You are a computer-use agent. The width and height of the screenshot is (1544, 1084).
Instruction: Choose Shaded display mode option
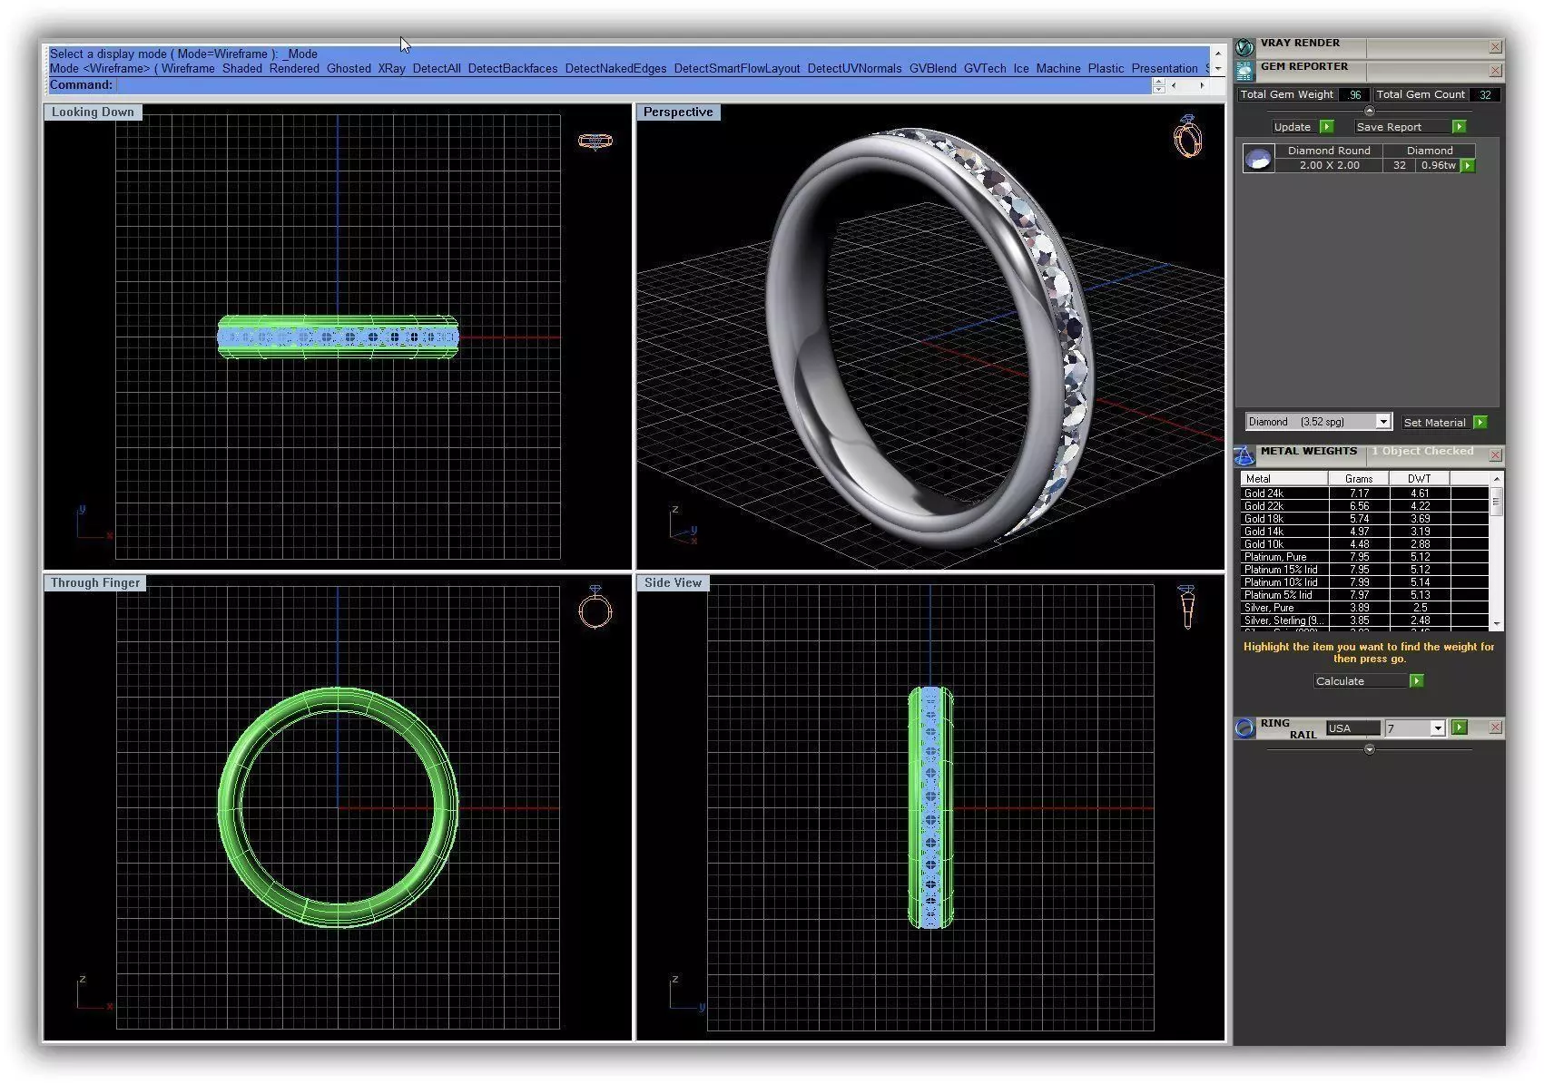[241, 68]
